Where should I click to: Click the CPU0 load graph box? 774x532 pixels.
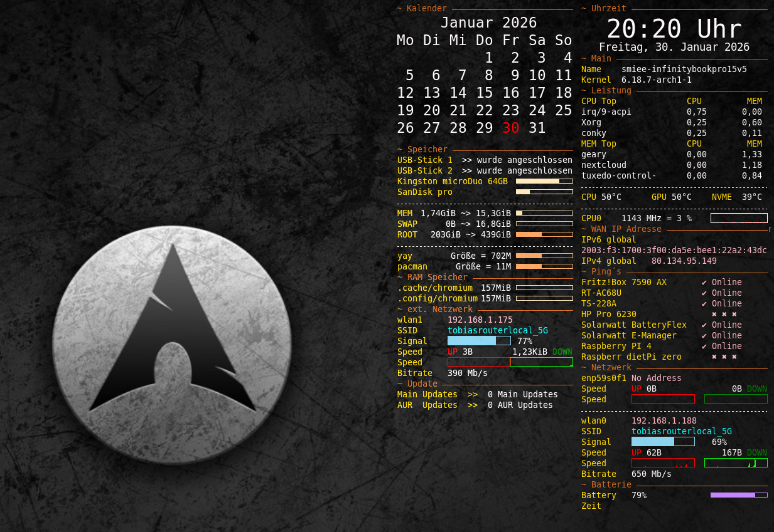(x=738, y=218)
